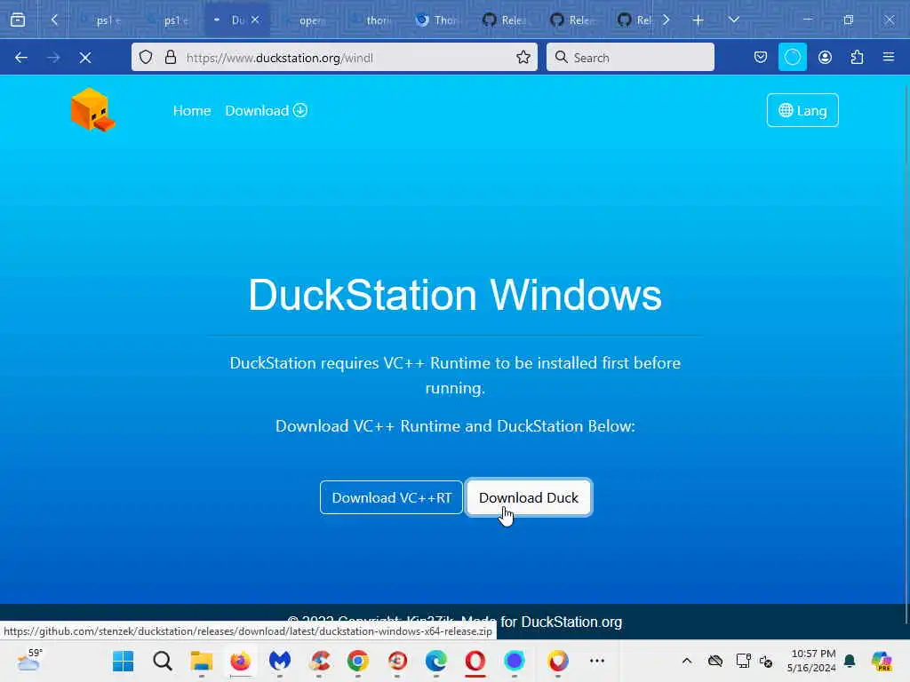Open the Windows Start menu
The height and width of the screenshot is (682, 910).
point(123,661)
